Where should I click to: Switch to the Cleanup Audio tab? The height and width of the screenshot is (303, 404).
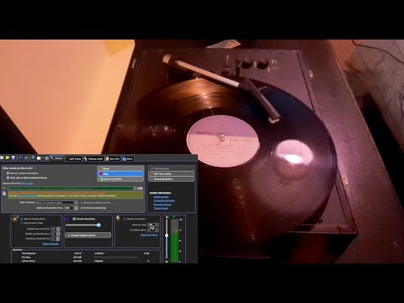pos(93,159)
